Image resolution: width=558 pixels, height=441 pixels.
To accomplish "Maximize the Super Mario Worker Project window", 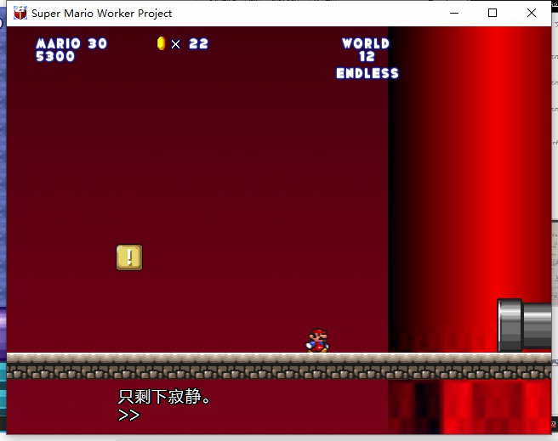I will 493,13.
